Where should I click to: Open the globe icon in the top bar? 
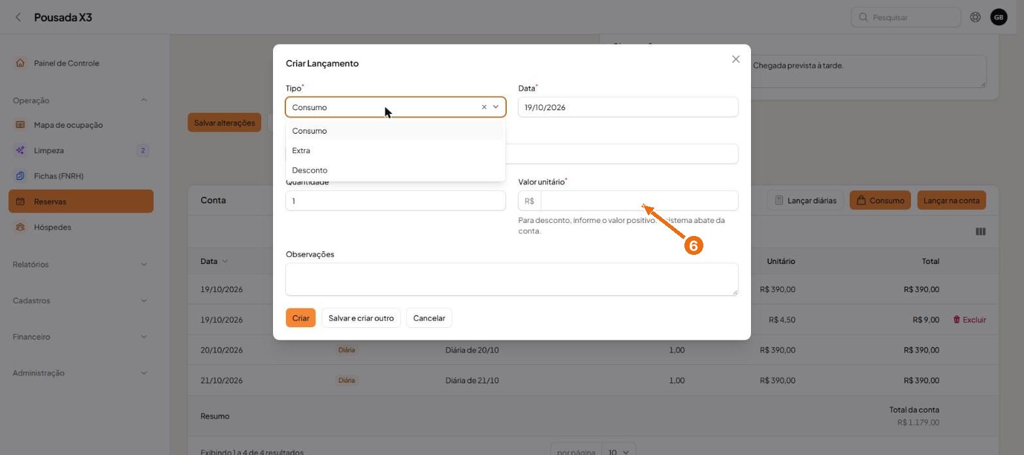pyautogui.click(x=975, y=17)
